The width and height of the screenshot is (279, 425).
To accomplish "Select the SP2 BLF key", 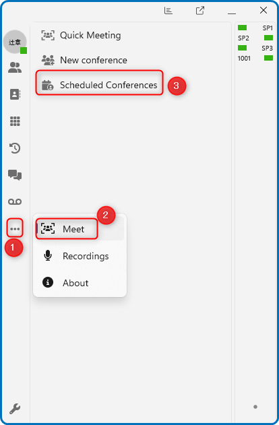I will (255, 38).
